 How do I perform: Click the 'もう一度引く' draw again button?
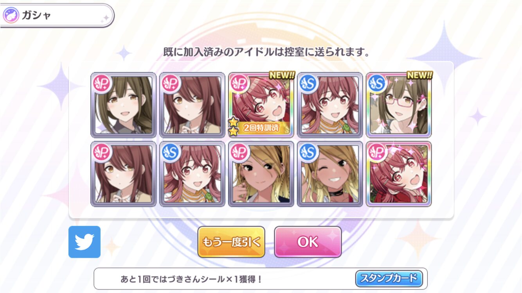coord(231,242)
